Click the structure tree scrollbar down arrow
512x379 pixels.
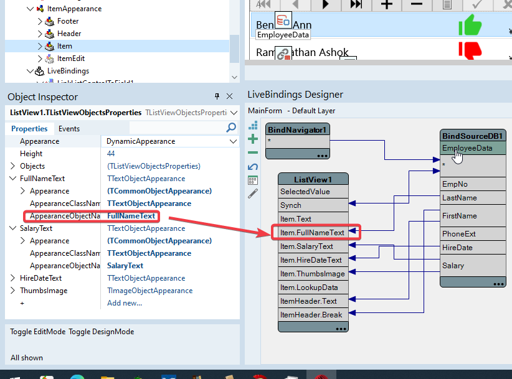(234, 77)
